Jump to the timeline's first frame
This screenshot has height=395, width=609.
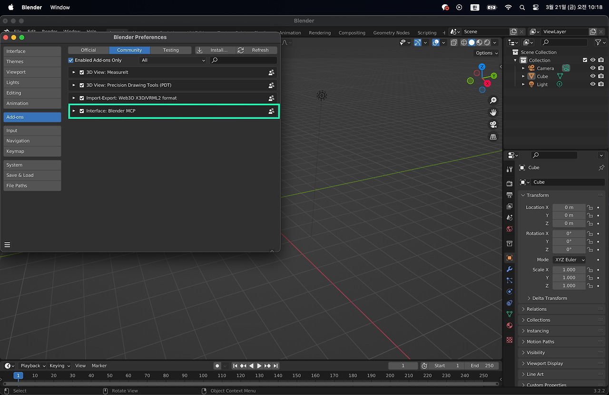[x=235, y=366]
